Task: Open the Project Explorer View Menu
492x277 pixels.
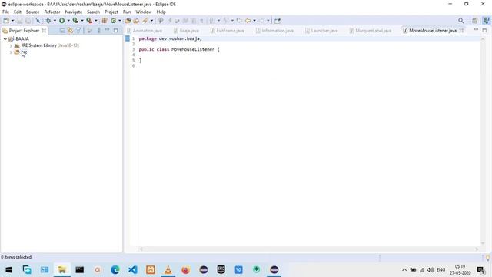Action: (x=99, y=31)
